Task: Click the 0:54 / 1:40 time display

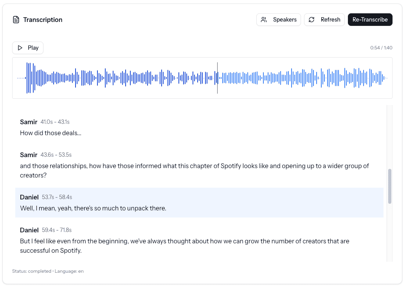Action: pos(381,48)
